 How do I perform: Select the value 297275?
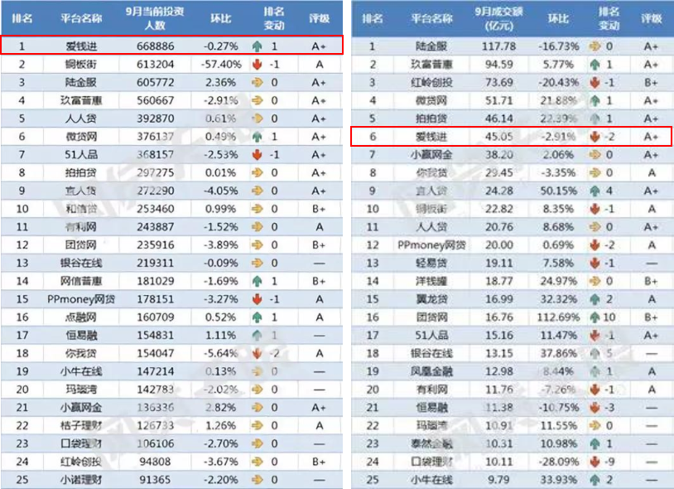pos(155,173)
